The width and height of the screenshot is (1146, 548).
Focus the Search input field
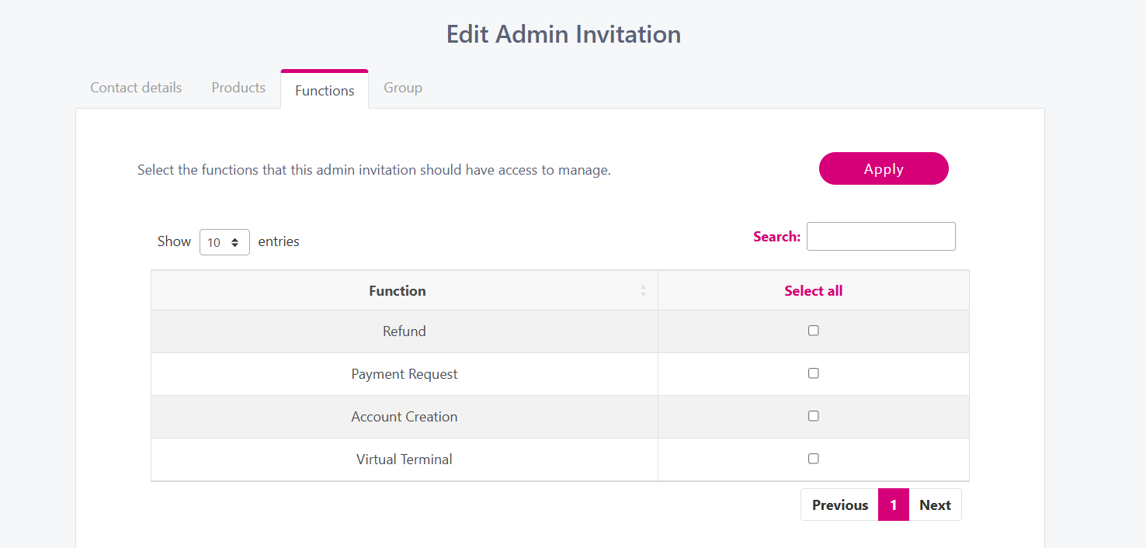click(880, 237)
